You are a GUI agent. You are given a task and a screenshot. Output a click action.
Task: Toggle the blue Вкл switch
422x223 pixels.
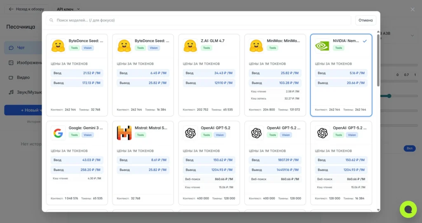coord(409,148)
